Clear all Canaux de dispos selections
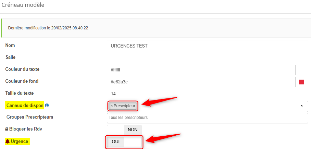 pos(301,106)
